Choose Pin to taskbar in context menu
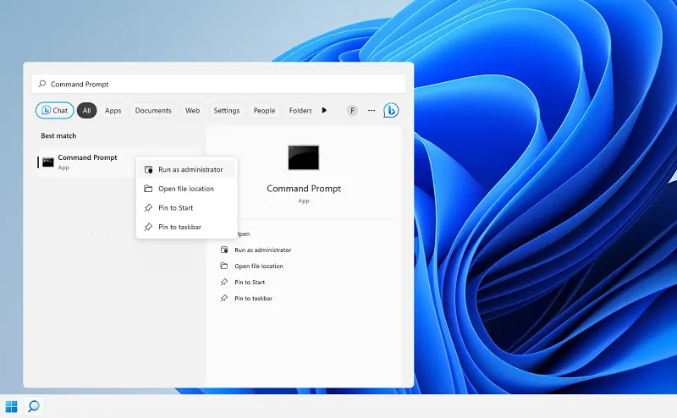 pos(187,227)
